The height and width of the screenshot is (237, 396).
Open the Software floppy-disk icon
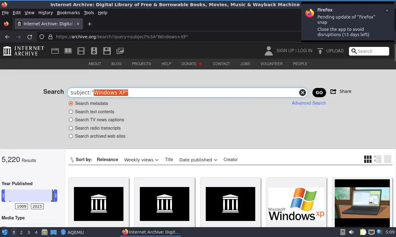pos(107,51)
